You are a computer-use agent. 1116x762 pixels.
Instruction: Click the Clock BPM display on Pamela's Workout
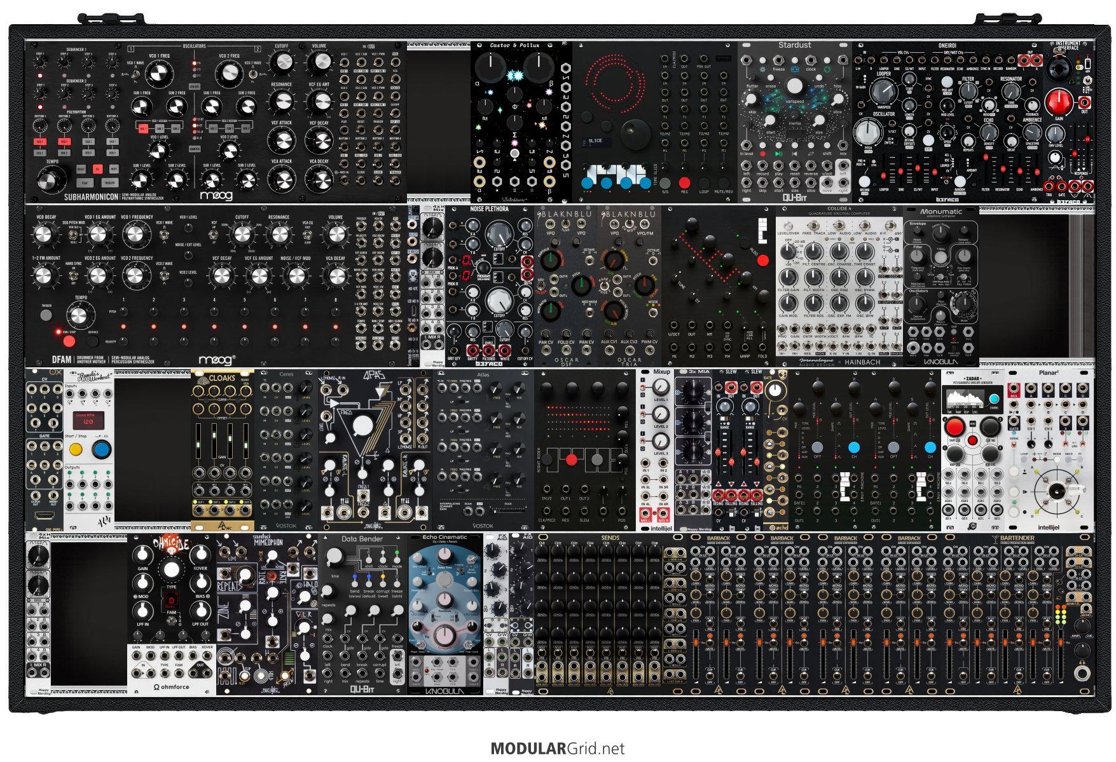tap(88, 420)
